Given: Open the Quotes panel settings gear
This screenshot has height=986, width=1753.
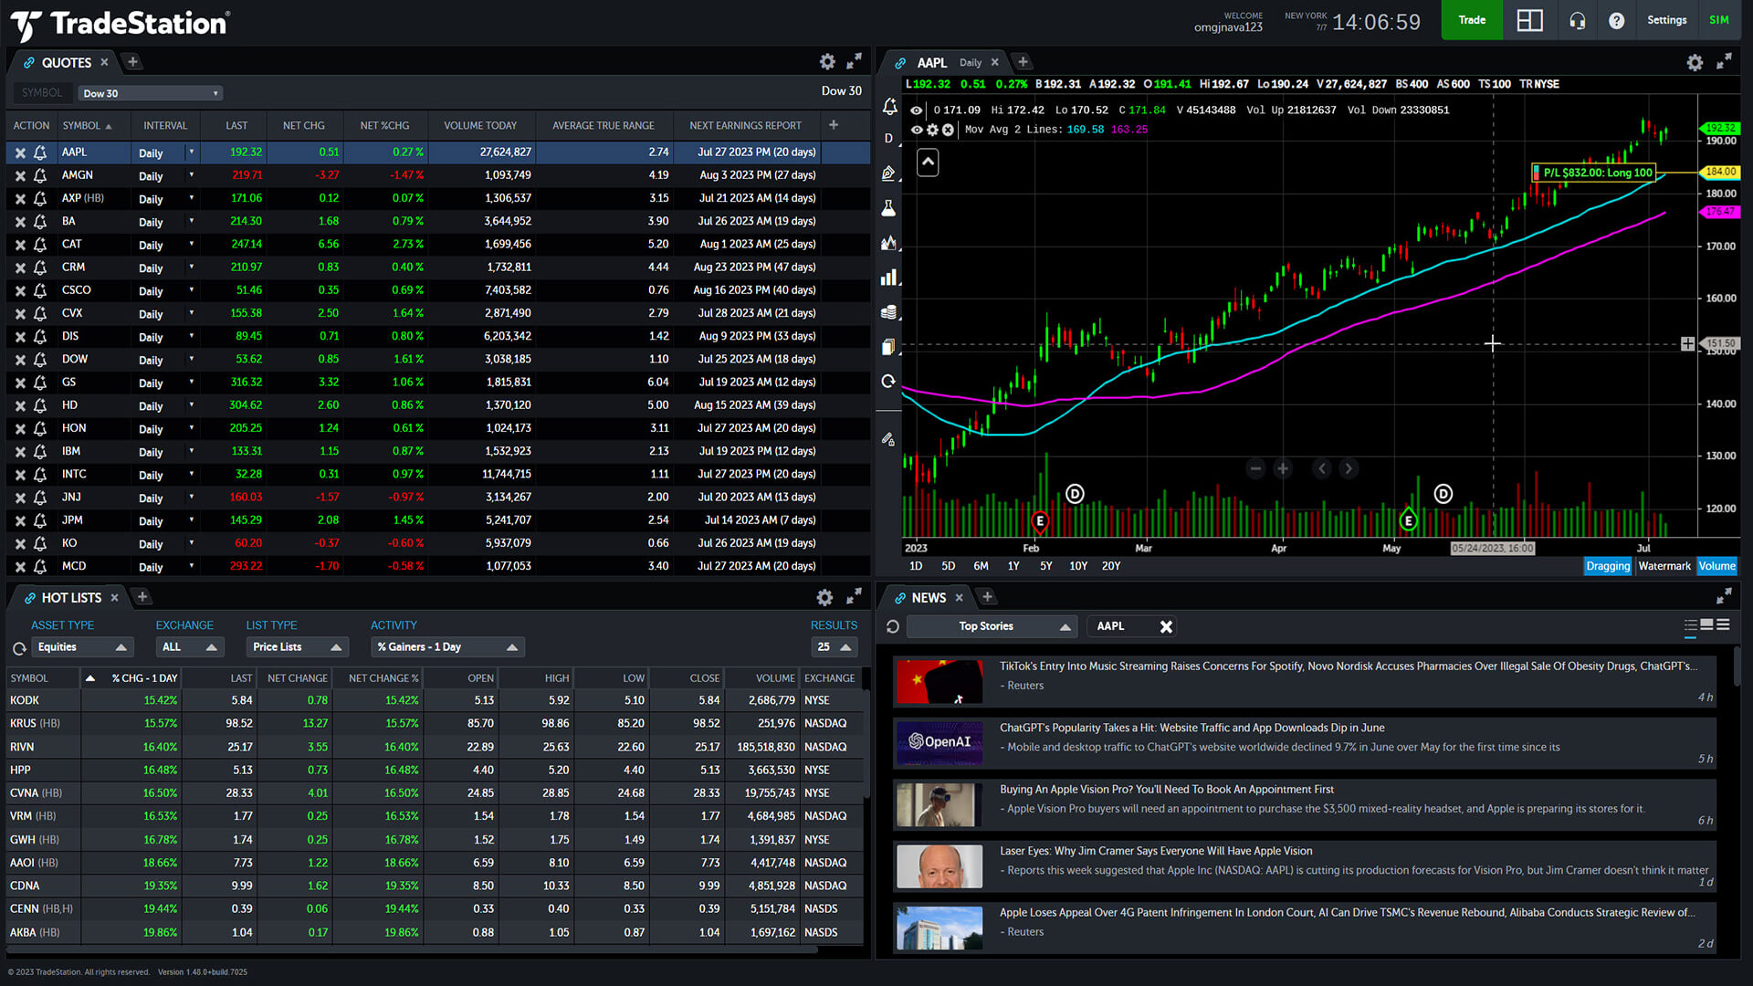Looking at the screenshot, I should click(x=827, y=62).
